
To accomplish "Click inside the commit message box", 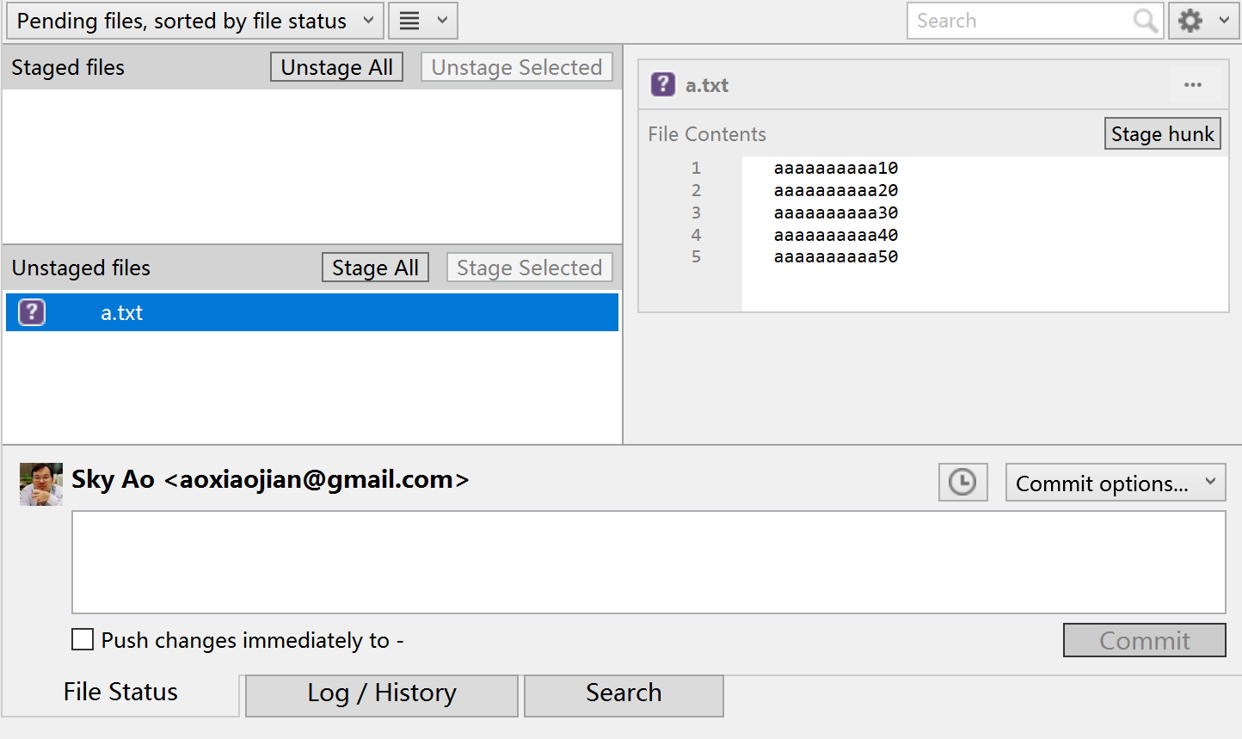I will [649, 562].
